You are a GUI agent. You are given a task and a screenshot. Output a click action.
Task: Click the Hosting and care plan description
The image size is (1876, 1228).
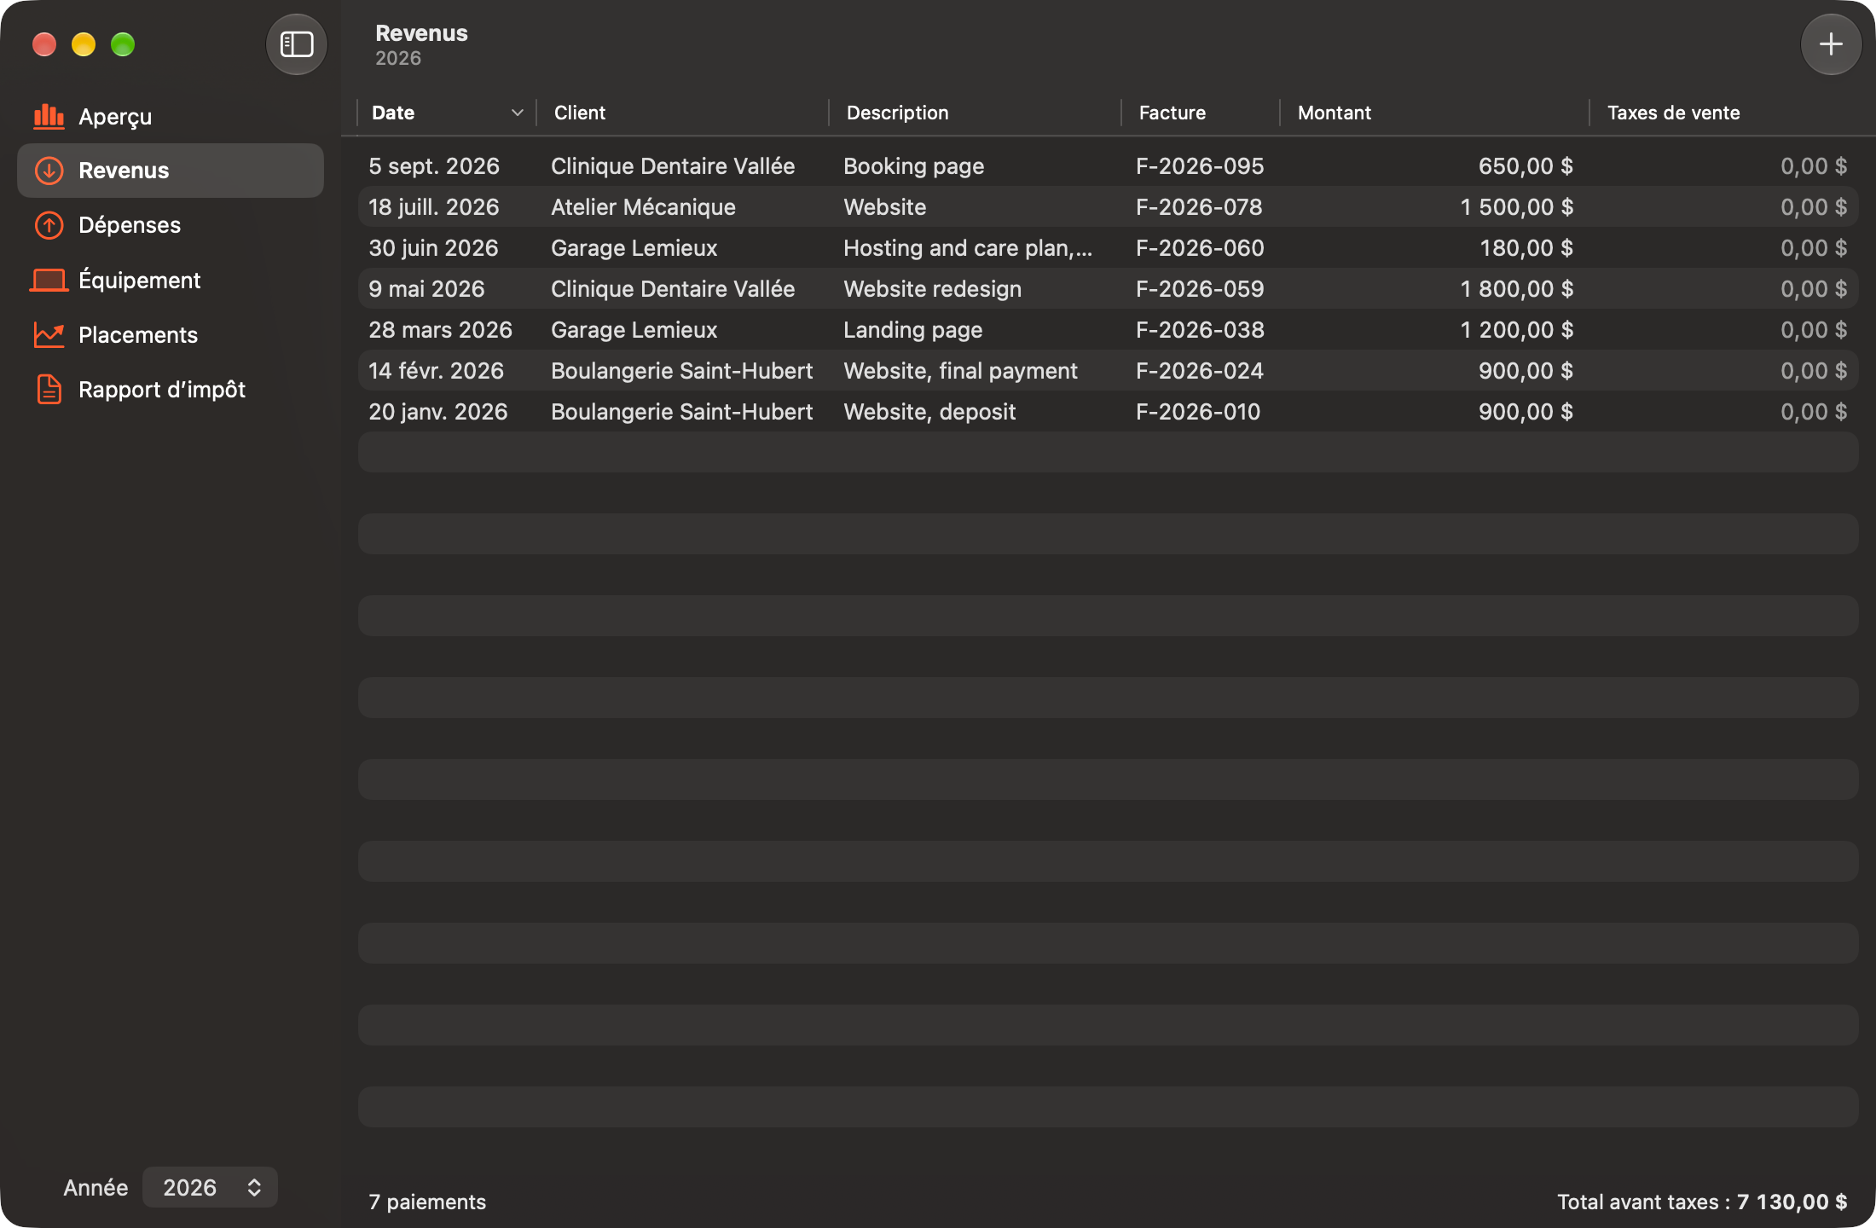coord(968,248)
